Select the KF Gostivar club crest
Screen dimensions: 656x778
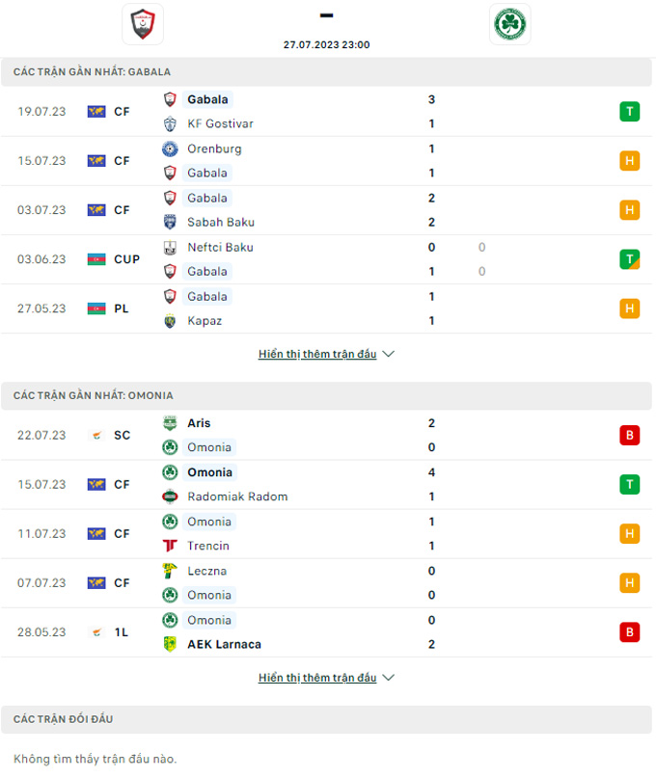point(170,123)
